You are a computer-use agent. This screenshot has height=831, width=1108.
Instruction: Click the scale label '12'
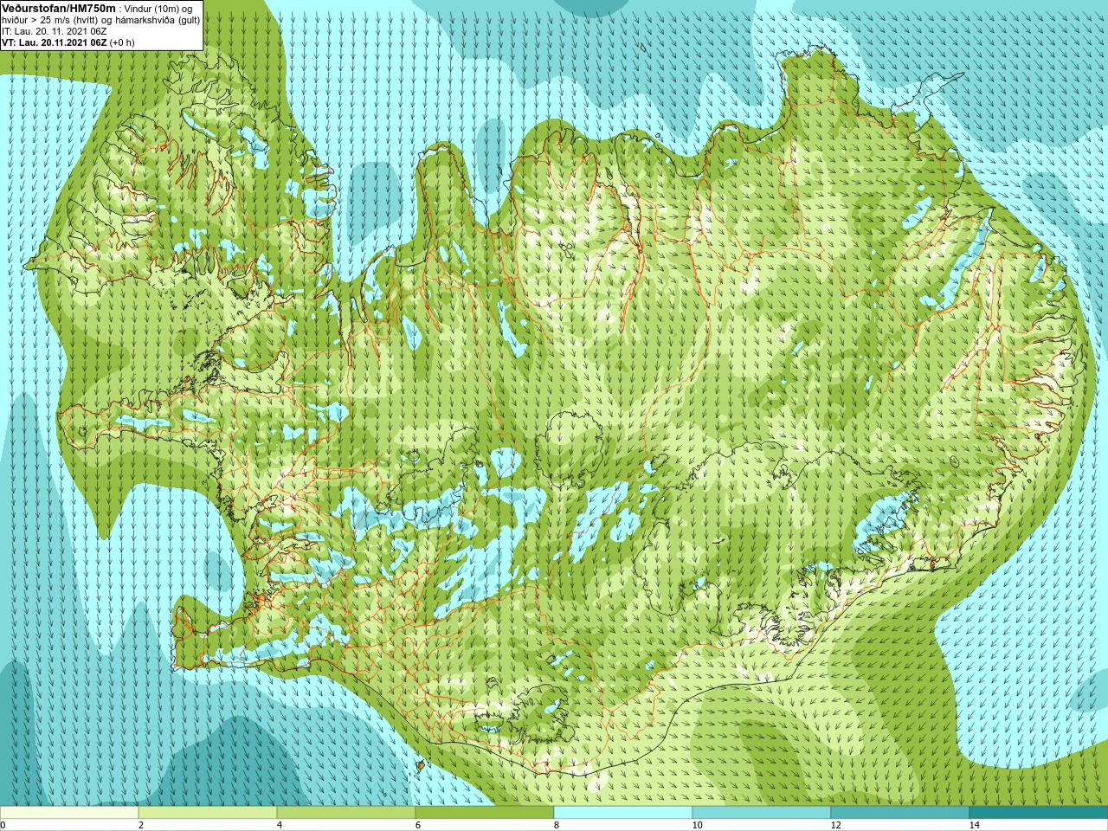point(835,825)
